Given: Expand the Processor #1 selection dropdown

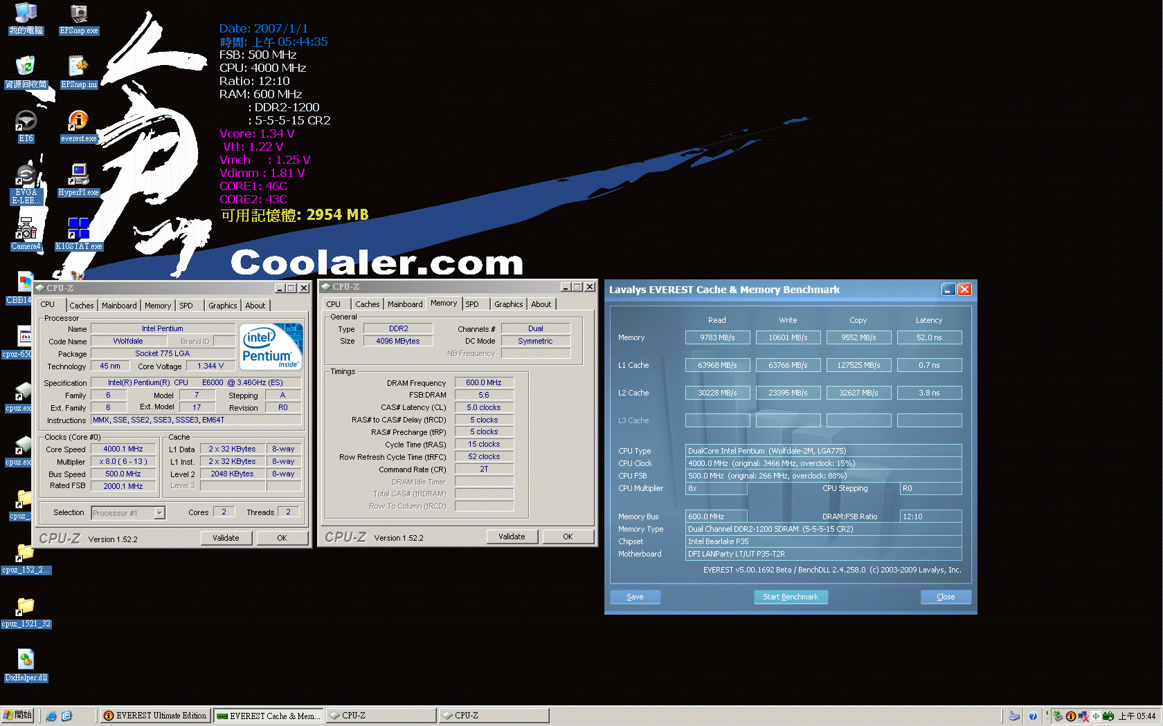Looking at the screenshot, I should (160, 513).
